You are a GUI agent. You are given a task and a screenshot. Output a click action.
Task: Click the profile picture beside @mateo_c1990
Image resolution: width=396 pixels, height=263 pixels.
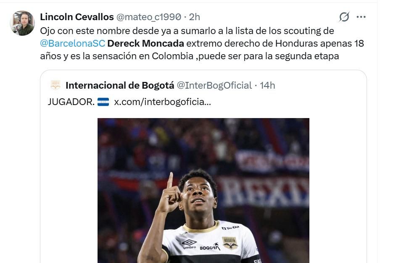point(22,19)
